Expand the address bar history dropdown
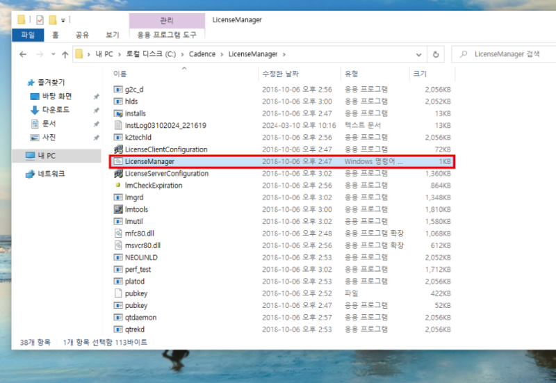 coord(419,55)
